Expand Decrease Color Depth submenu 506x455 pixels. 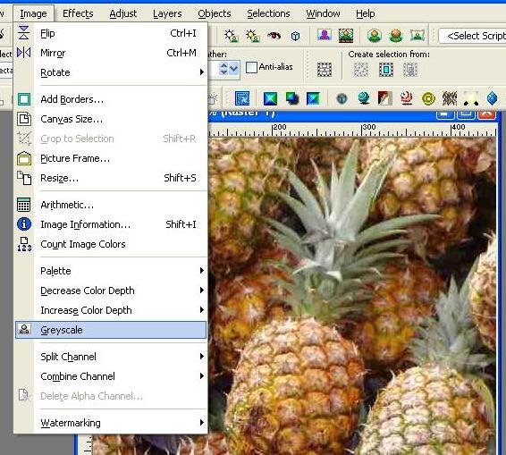pyautogui.click(x=110, y=291)
